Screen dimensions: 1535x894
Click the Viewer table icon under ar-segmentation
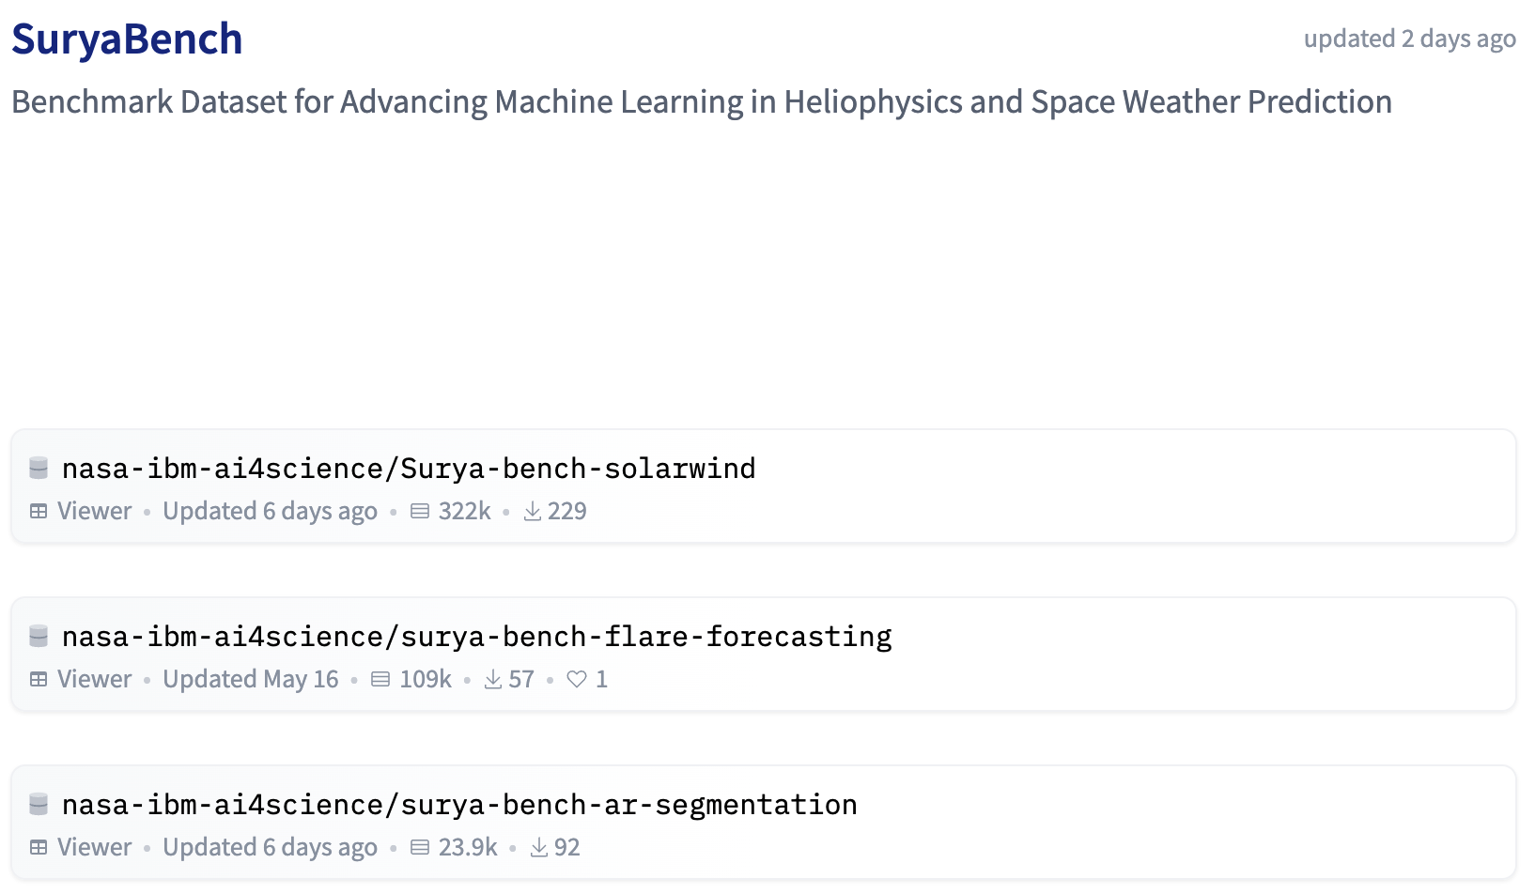[x=39, y=847]
